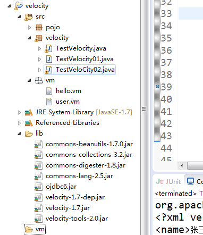The width and height of the screenshot is (203, 235).
Task: Select commons-digester-1.8.jar
Action: (86, 165)
